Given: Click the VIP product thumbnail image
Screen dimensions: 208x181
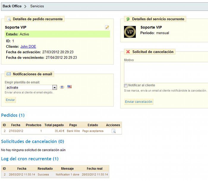Looking at the screenshot, I should tap(130, 32).
